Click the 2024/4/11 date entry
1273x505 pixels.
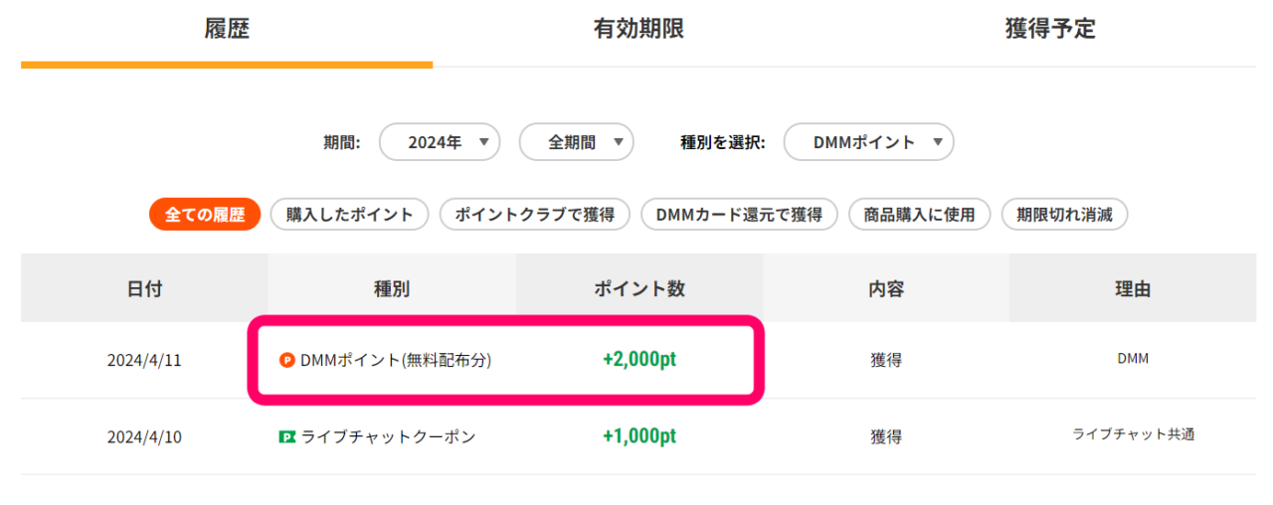click(x=144, y=361)
